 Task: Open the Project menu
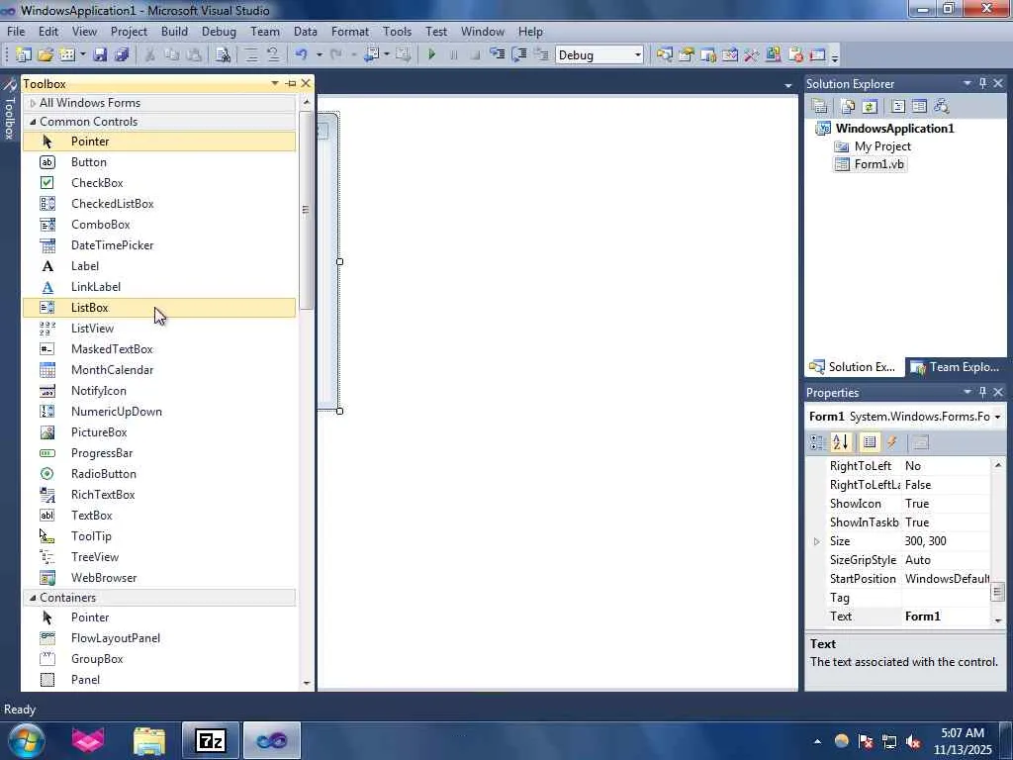129,31
